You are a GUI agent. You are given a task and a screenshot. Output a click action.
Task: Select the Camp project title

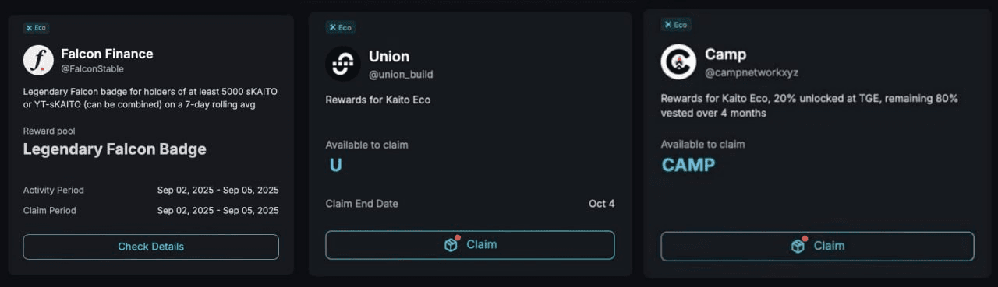[x=726, y=54]
